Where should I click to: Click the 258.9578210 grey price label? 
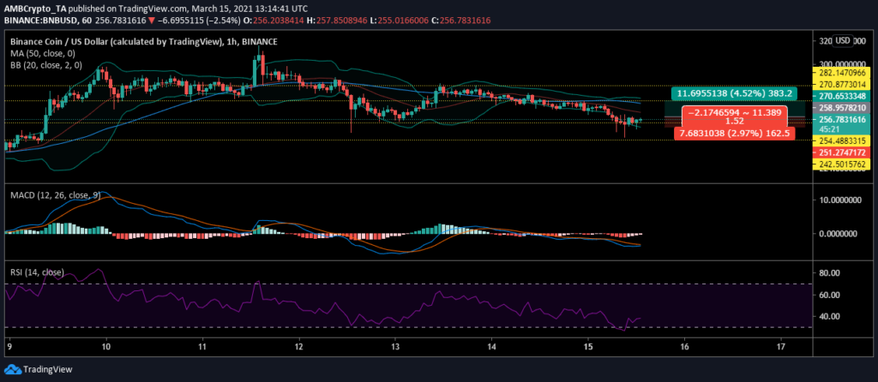[840, 107]
